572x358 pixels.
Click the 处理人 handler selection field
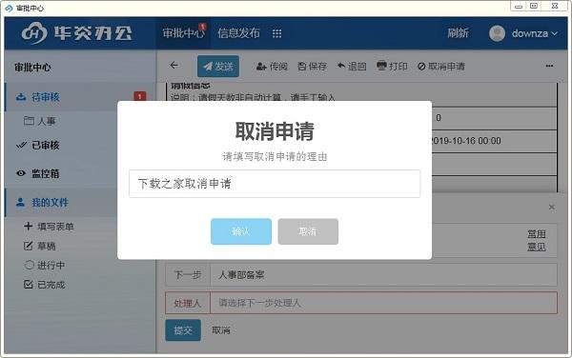pos(384,303)
